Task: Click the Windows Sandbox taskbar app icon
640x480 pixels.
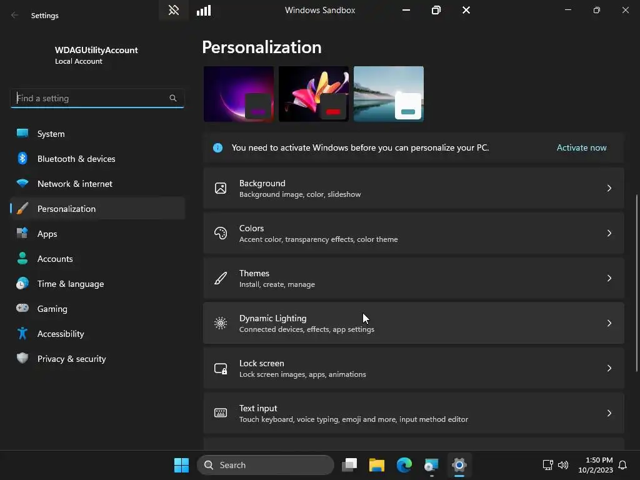Action: pyautogui.click(x=431, y=465)
